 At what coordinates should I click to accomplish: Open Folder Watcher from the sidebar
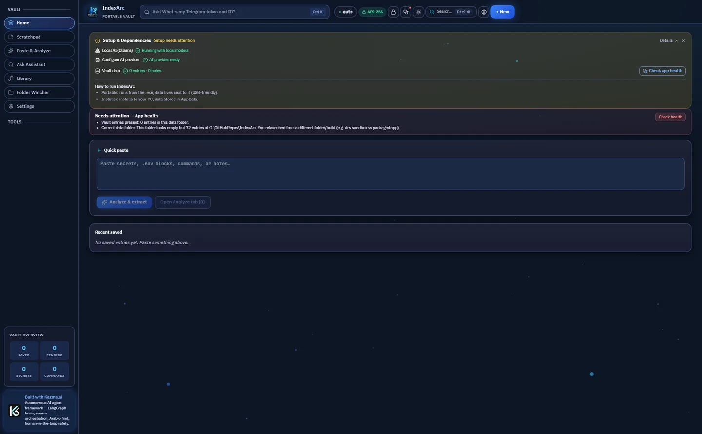point(39,92)
